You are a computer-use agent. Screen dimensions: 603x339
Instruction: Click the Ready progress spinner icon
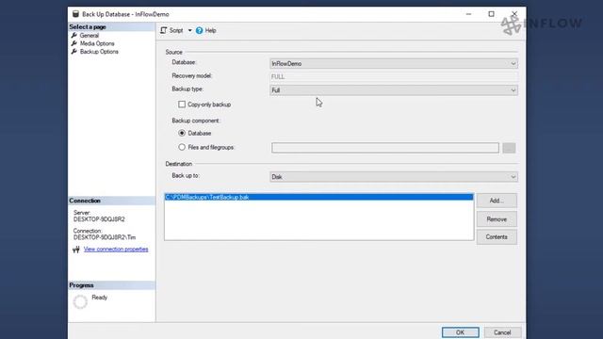[80, 302]
